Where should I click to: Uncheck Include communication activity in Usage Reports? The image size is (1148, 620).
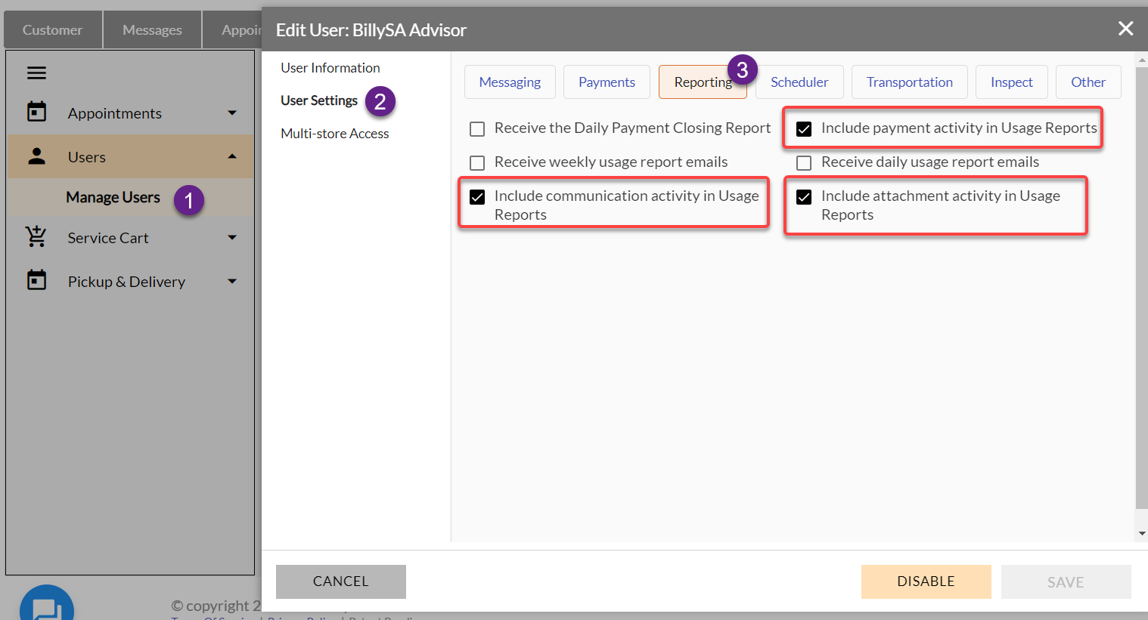point(477,197)
